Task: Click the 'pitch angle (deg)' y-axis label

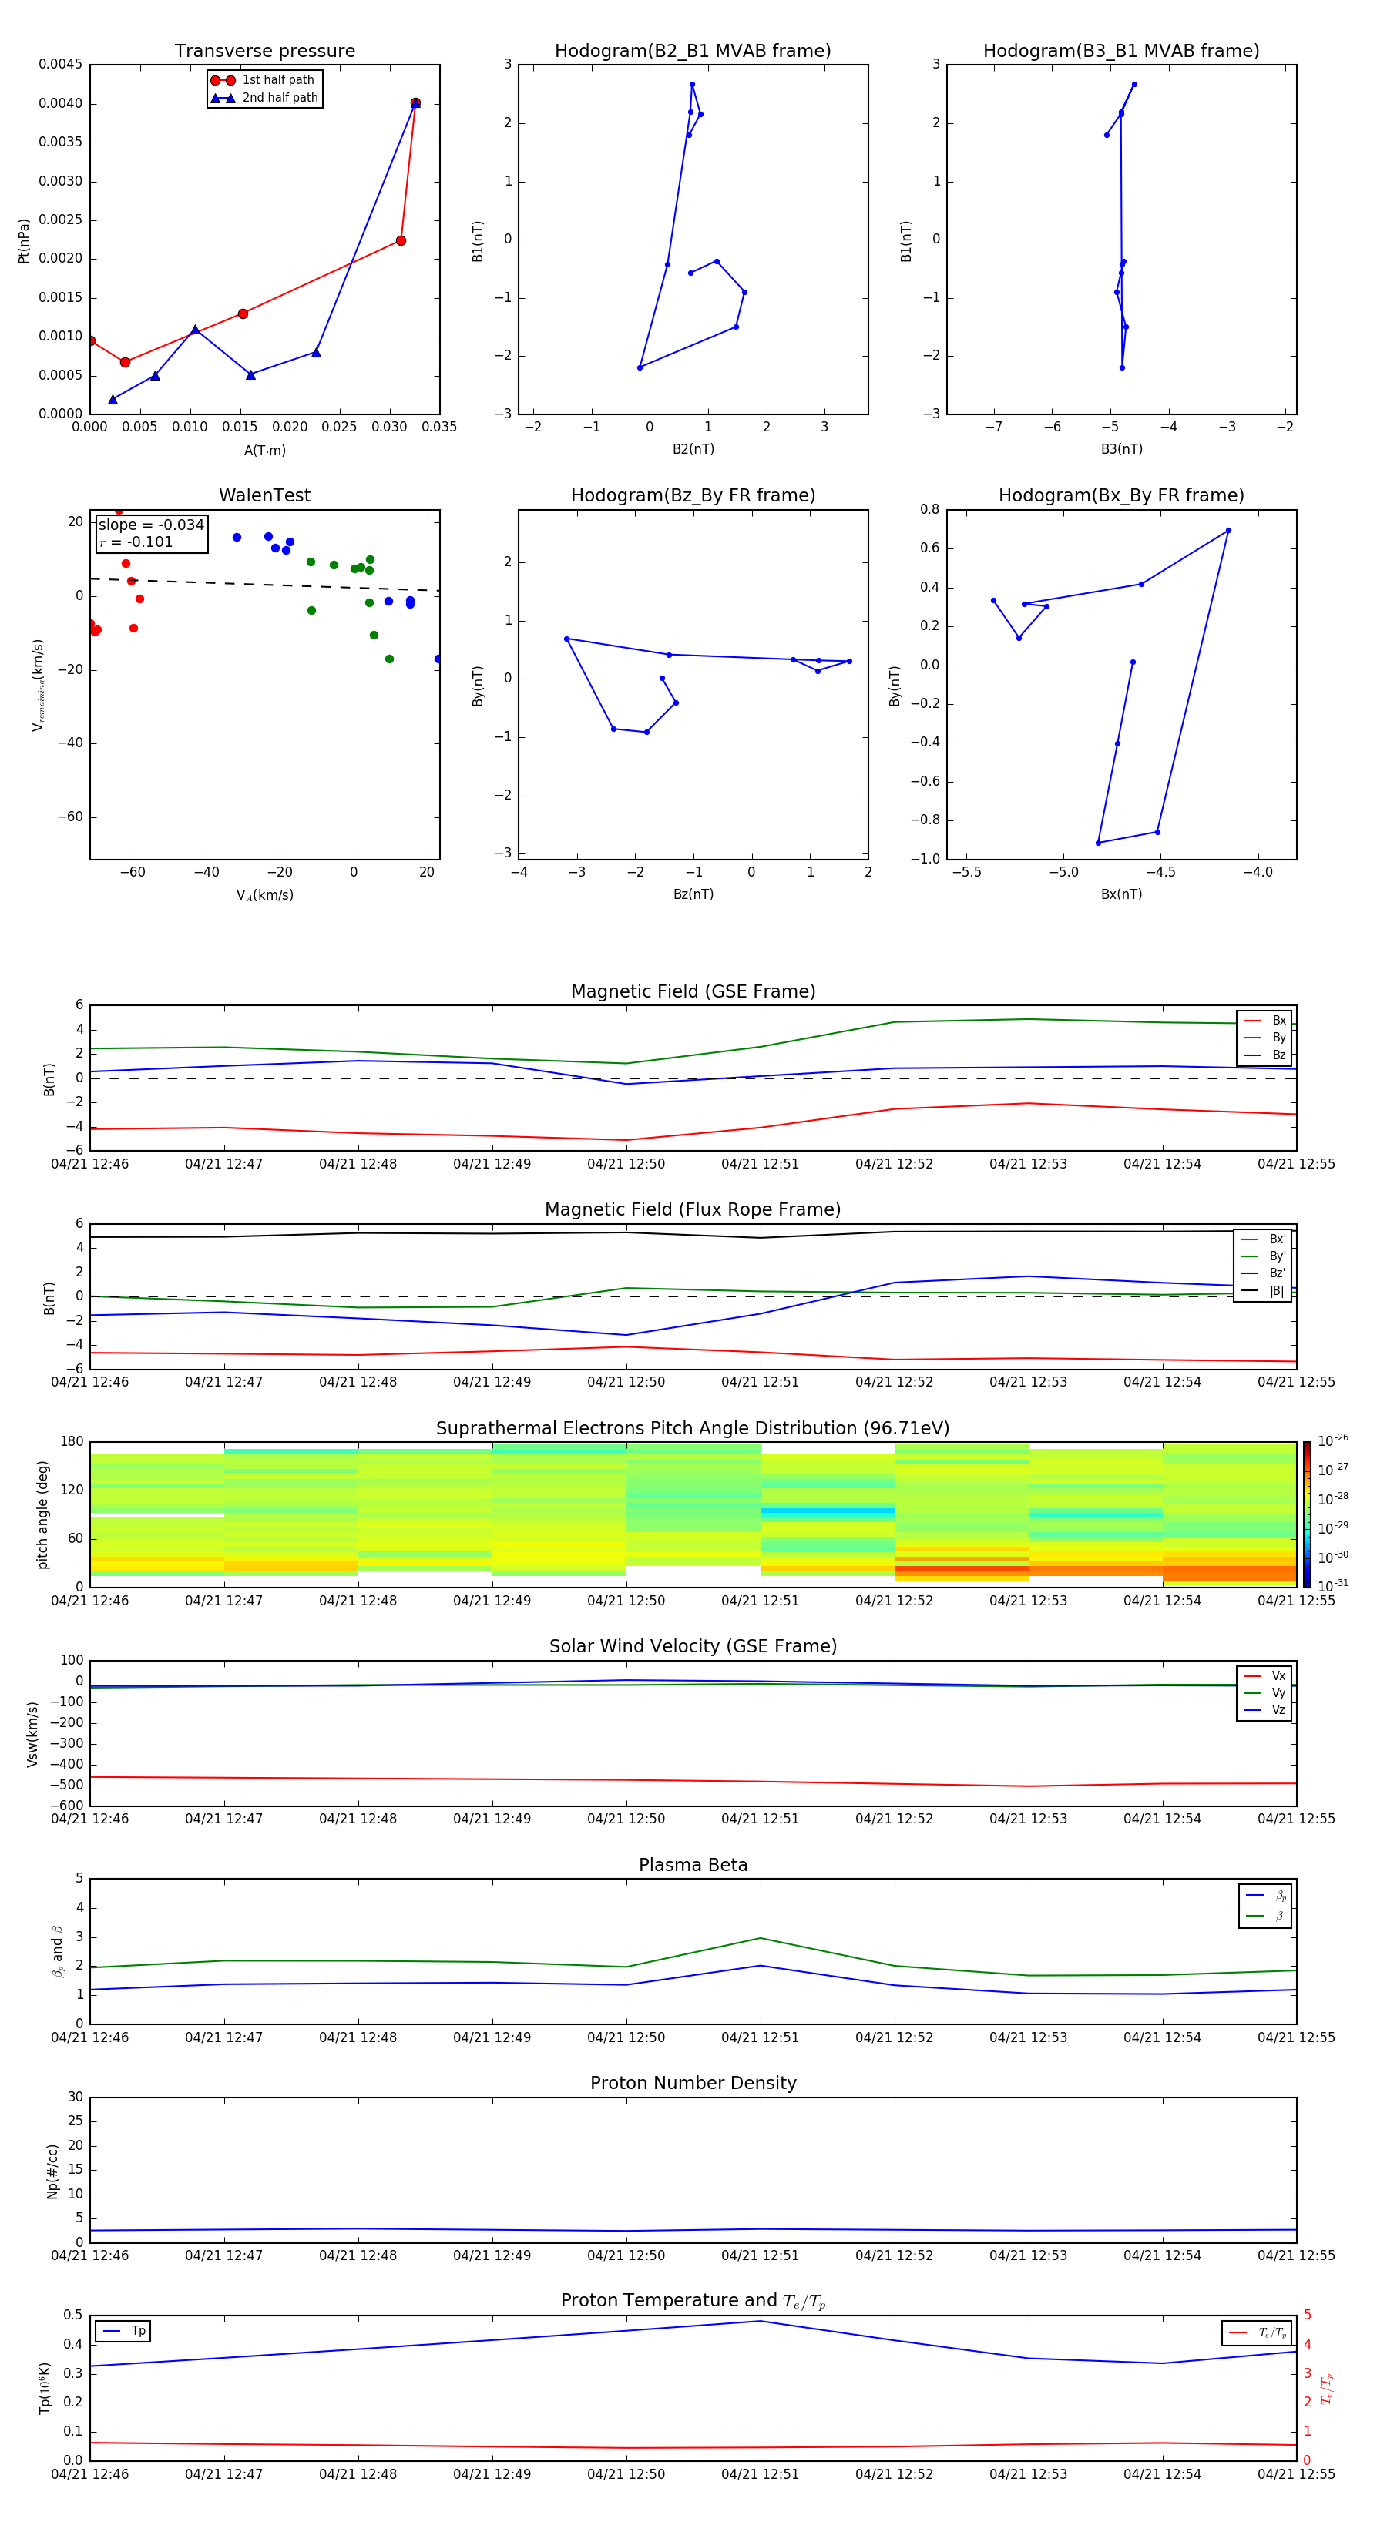Action: (x=42, y=1514)
